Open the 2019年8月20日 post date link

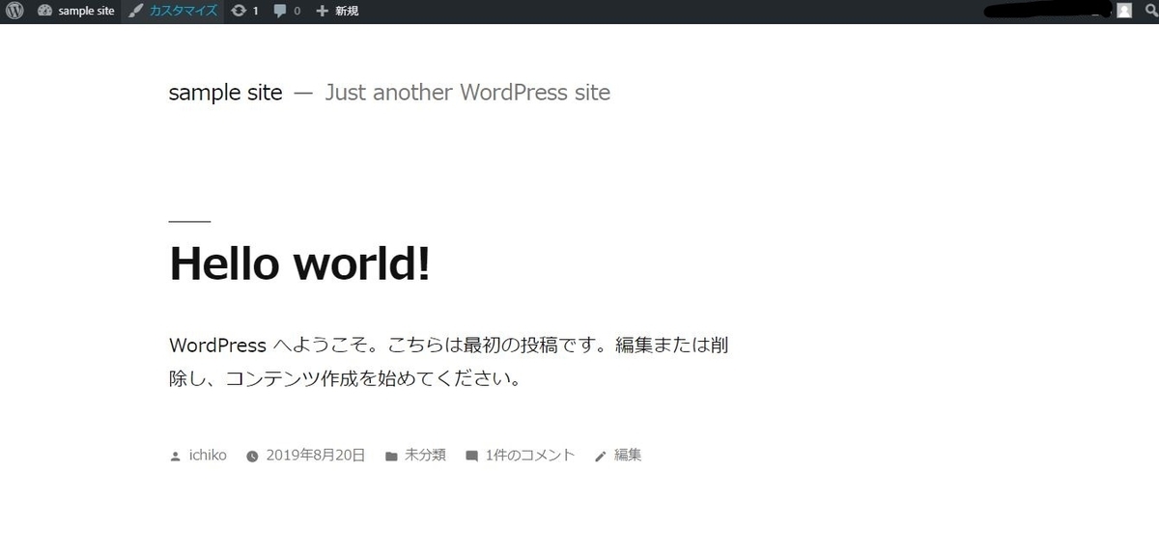coord(316,455)
